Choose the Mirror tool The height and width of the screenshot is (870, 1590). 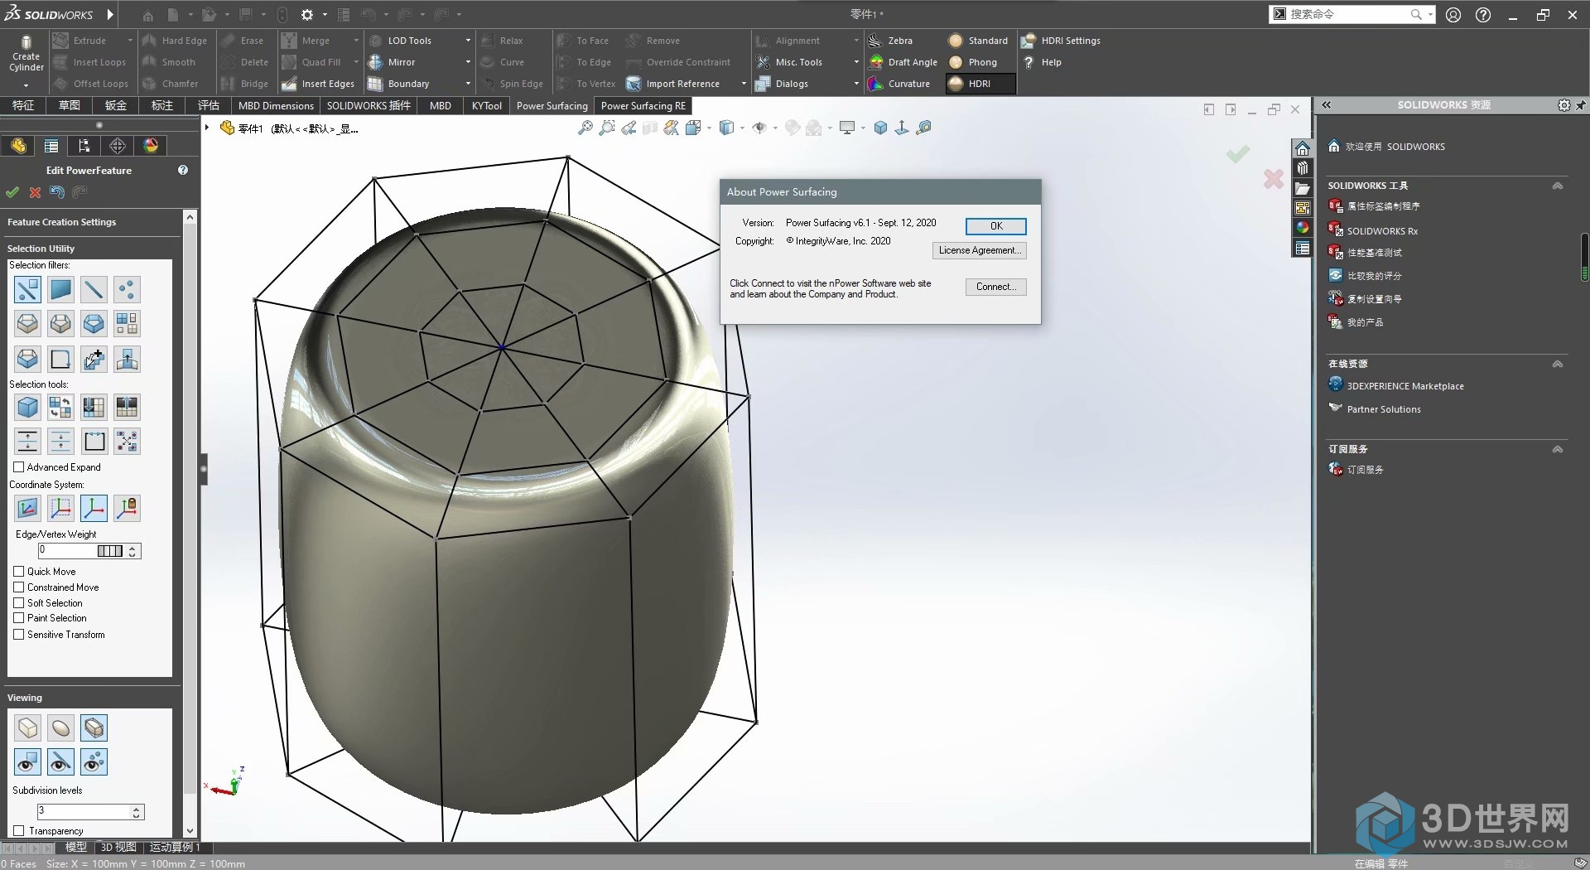(x=392, y=62)
